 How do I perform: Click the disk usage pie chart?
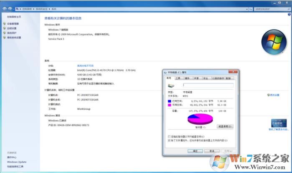pyautogui.click(x=200, y=119)
